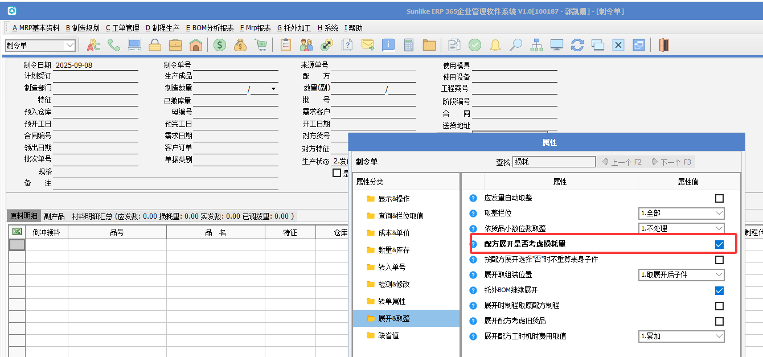The height and width of the screenshot is (357, 763).
Task: Uncheck 配方展开是否考虑损耗量 checkbox
Action: (719, 244)
